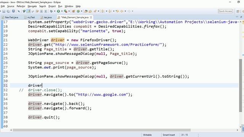This screenshot has width=244, height=137.
Task: Open the Search dropdown arrow
Action: point(98,11)
